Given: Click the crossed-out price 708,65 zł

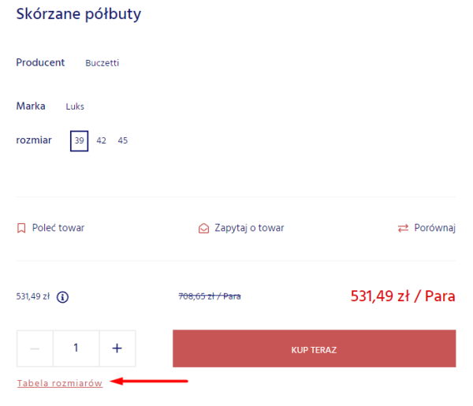Looking at the screenshot, I should click(210, 296).
